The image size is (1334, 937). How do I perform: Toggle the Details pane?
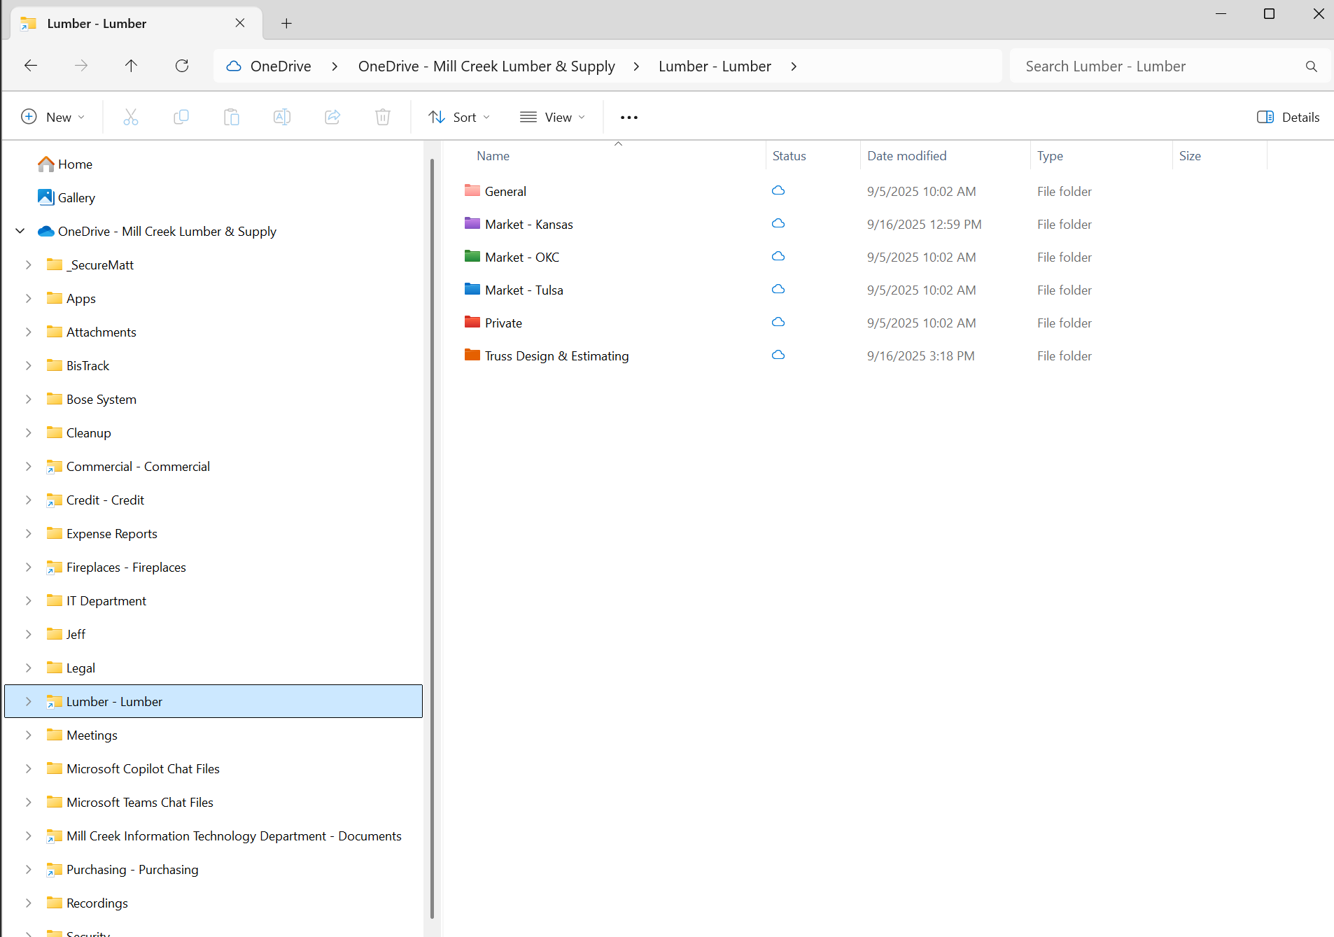pos(1288,117)
